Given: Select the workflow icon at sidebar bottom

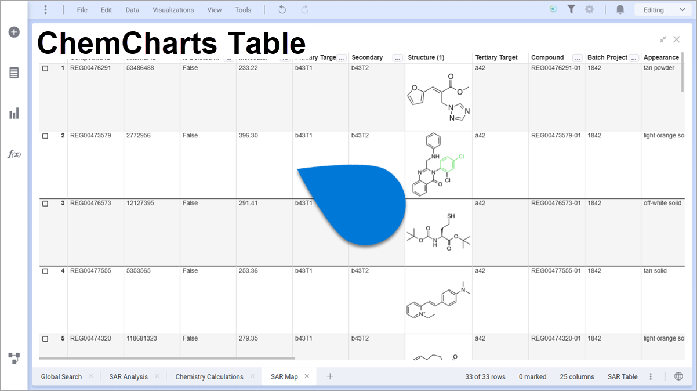Looking at the screenshot, I should (x=13, y=359).
